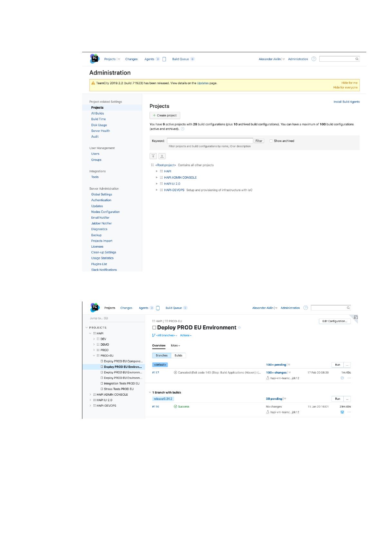
Task: Open Server Health in Administration sidebar
Action: tap(100, 131)
